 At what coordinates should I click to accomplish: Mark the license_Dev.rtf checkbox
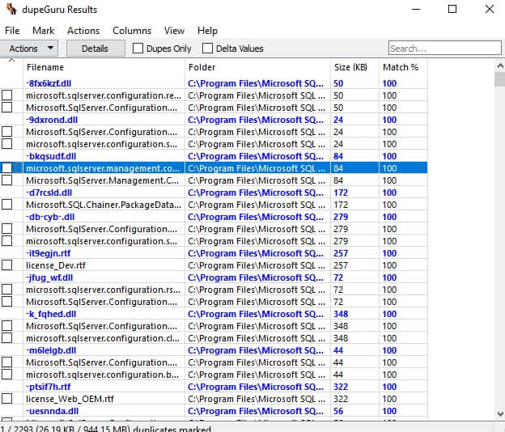point(7,265)
